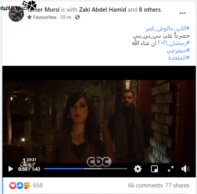Image resolution: width=197 pixels, height=194 pixels.
Task: Open Zaki Abdel Hamid's profile link
Action: pyautogui.click(x=102, y=10)
